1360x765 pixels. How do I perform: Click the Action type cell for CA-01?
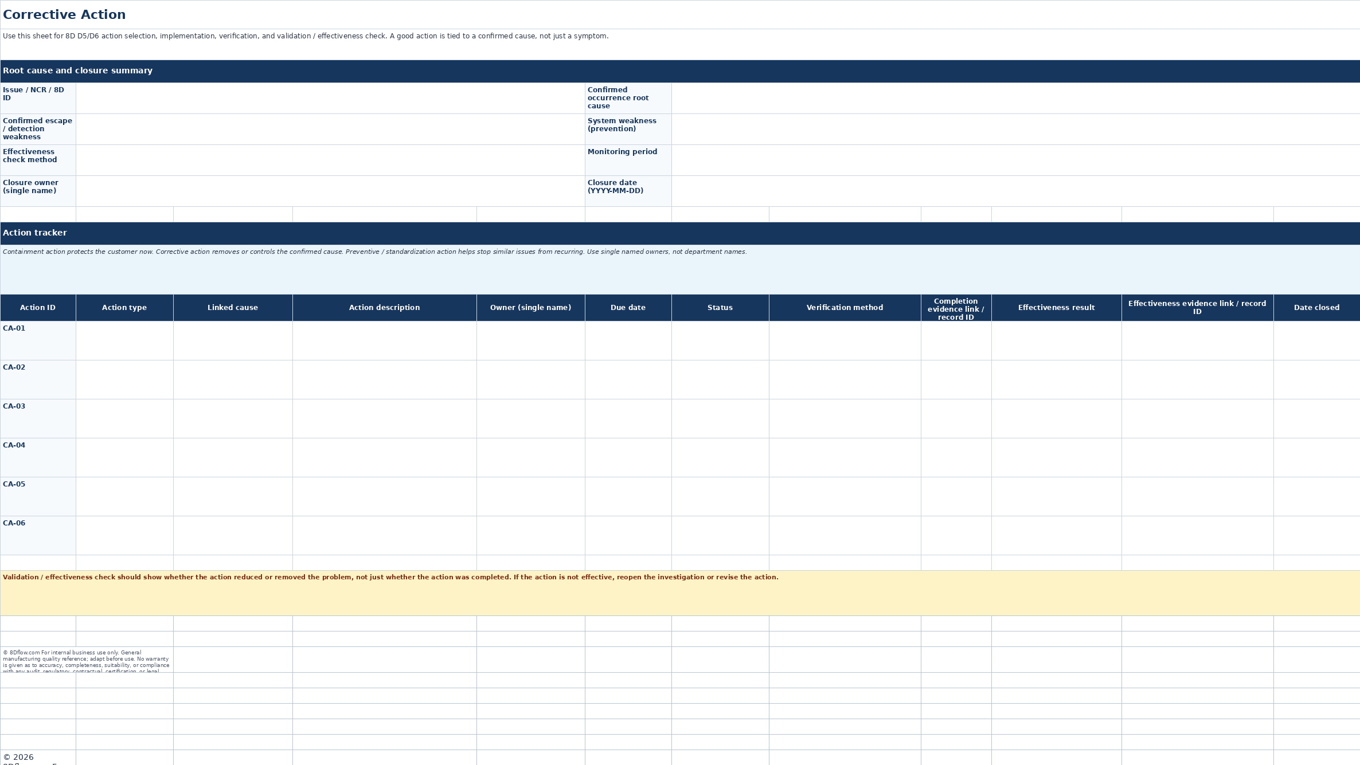pos(124,340)
